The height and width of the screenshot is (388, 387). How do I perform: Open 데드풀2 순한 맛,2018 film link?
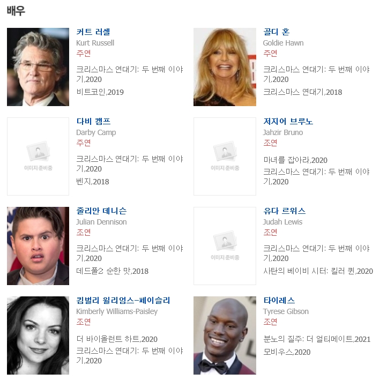point(113,272)
